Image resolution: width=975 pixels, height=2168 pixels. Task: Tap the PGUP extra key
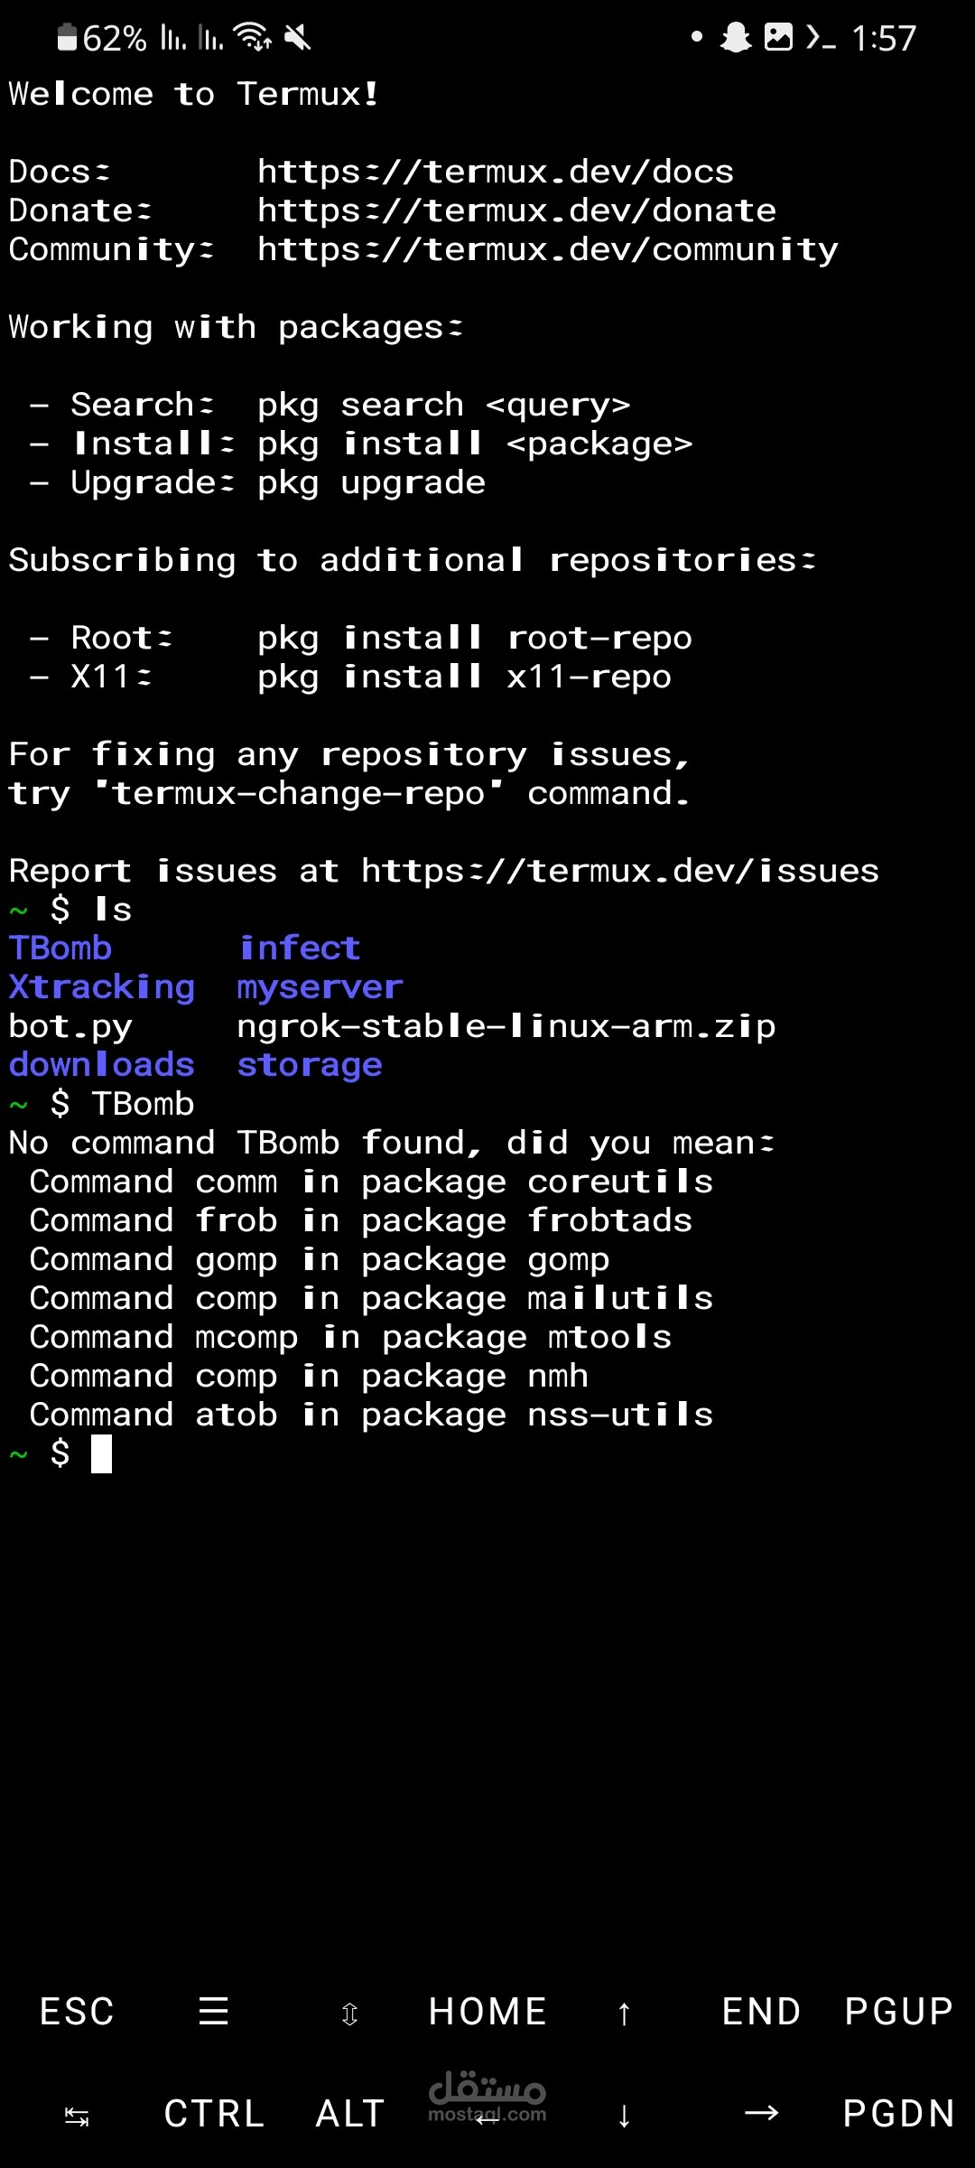[x=898, y=2012]
